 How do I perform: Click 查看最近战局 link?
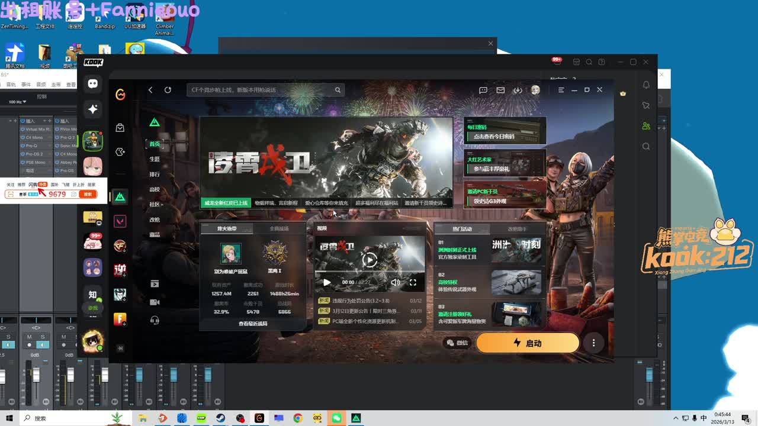point(253,324)
